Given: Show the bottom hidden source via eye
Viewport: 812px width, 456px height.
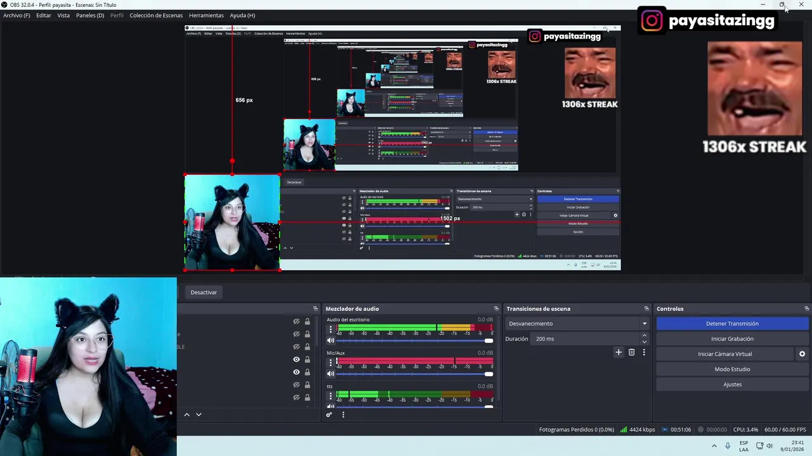Looking at the screenshot, I should (296, 398).
